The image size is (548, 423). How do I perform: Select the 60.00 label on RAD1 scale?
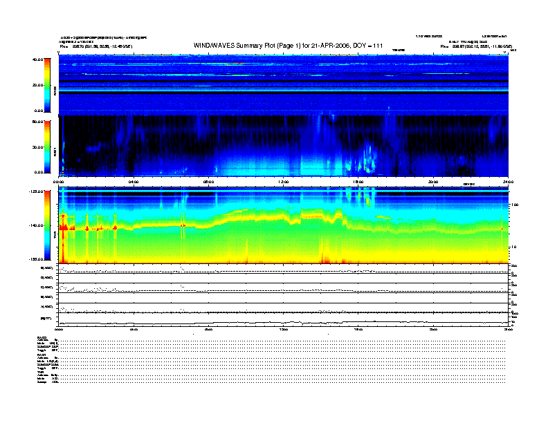pyautogui.click(x=37, y=122)
